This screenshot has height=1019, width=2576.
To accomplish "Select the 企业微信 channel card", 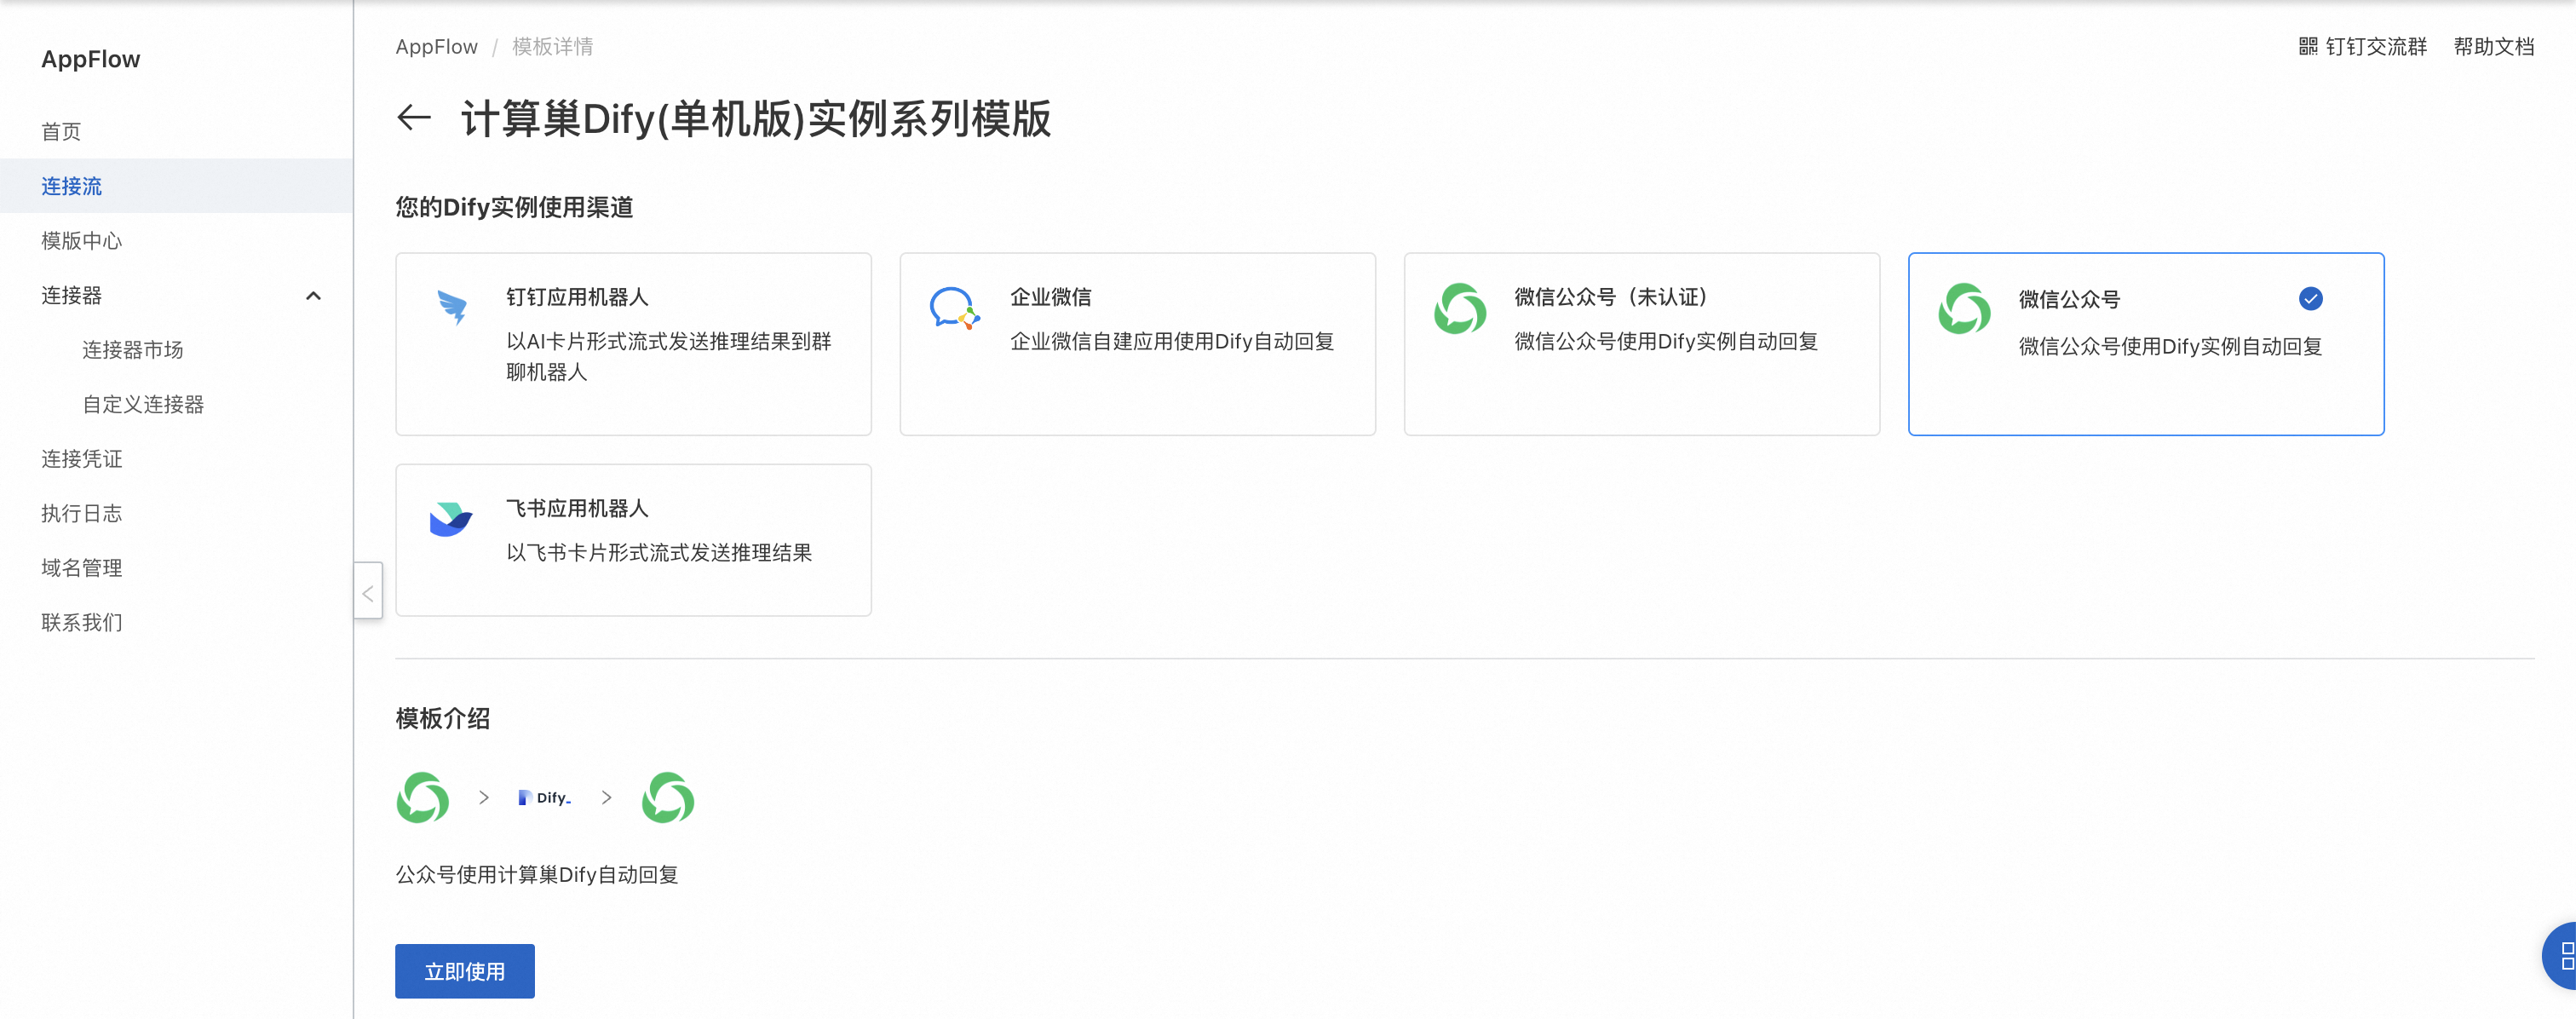I will point(1137,344).
